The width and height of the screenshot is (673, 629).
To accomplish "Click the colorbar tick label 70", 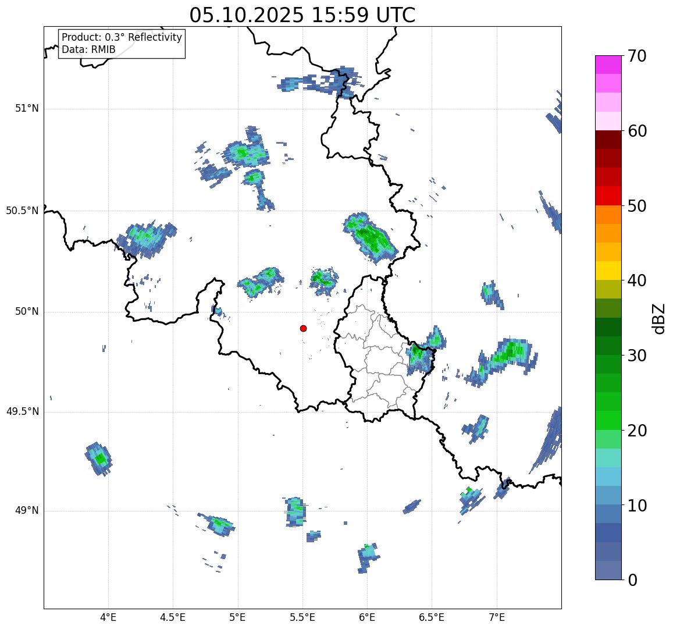I will click(x=637, y=56).
